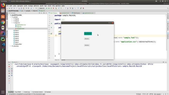Open PyCharm from the dock

click(x=3, y=39)
